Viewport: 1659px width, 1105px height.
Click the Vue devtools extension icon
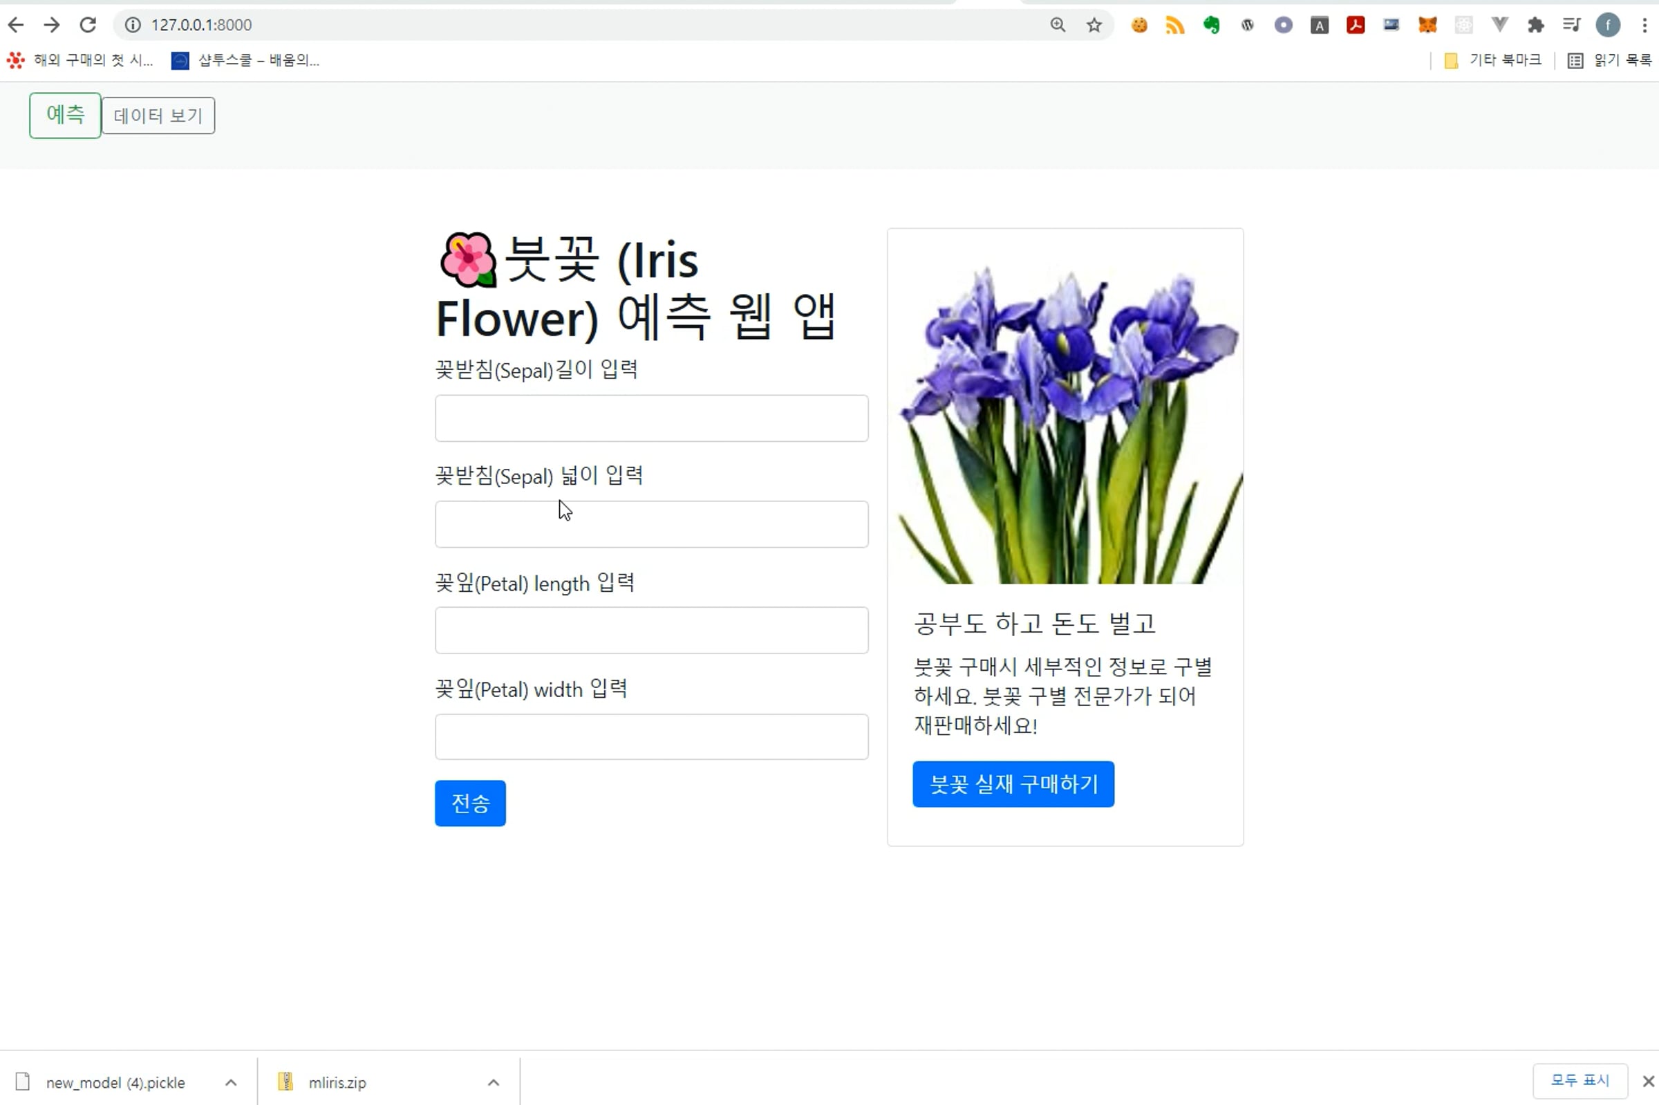click(1500, 26)
